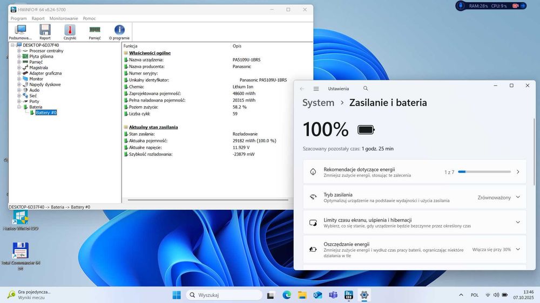The image size is (540, 303).
Task: Open the O programie info icon
Action: tap(119, 32)
